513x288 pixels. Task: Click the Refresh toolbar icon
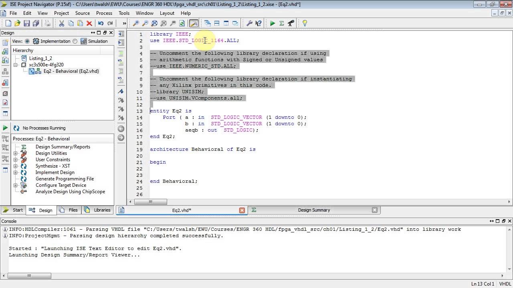pyautogui.click(x=182, y=24)
